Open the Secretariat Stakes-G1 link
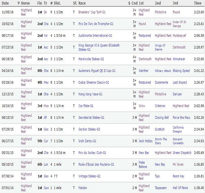 point(91,117)
